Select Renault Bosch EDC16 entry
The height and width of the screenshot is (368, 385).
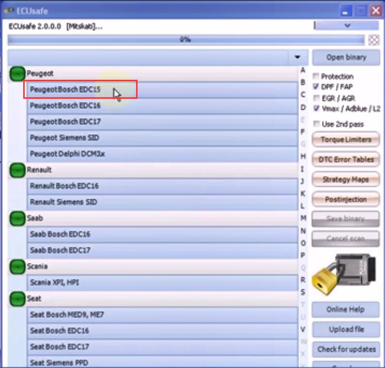162,186
